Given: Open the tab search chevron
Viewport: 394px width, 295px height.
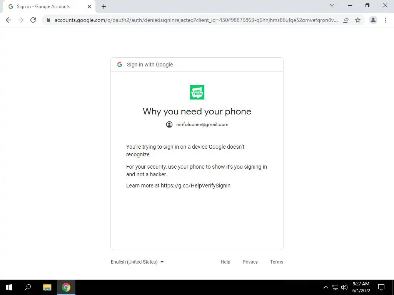Looking at the screenshot, I should pyautogui.click(x=332, y=5).
